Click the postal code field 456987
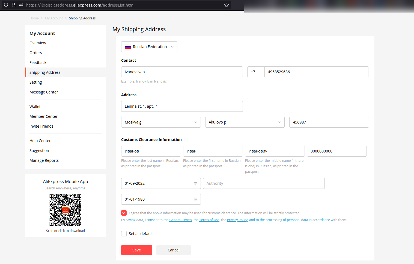This screenshot has height=264, width=414. pos(329,122)
